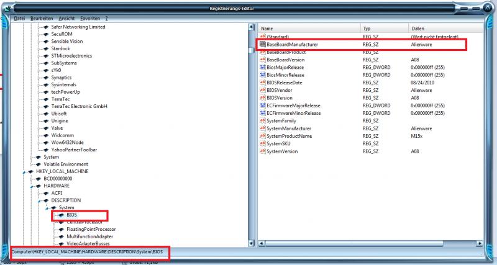Image resolution: width=497 pixels, height=265 pixels.
Task: Expand the System node above Volatile Environment
Action: [32, 157]
